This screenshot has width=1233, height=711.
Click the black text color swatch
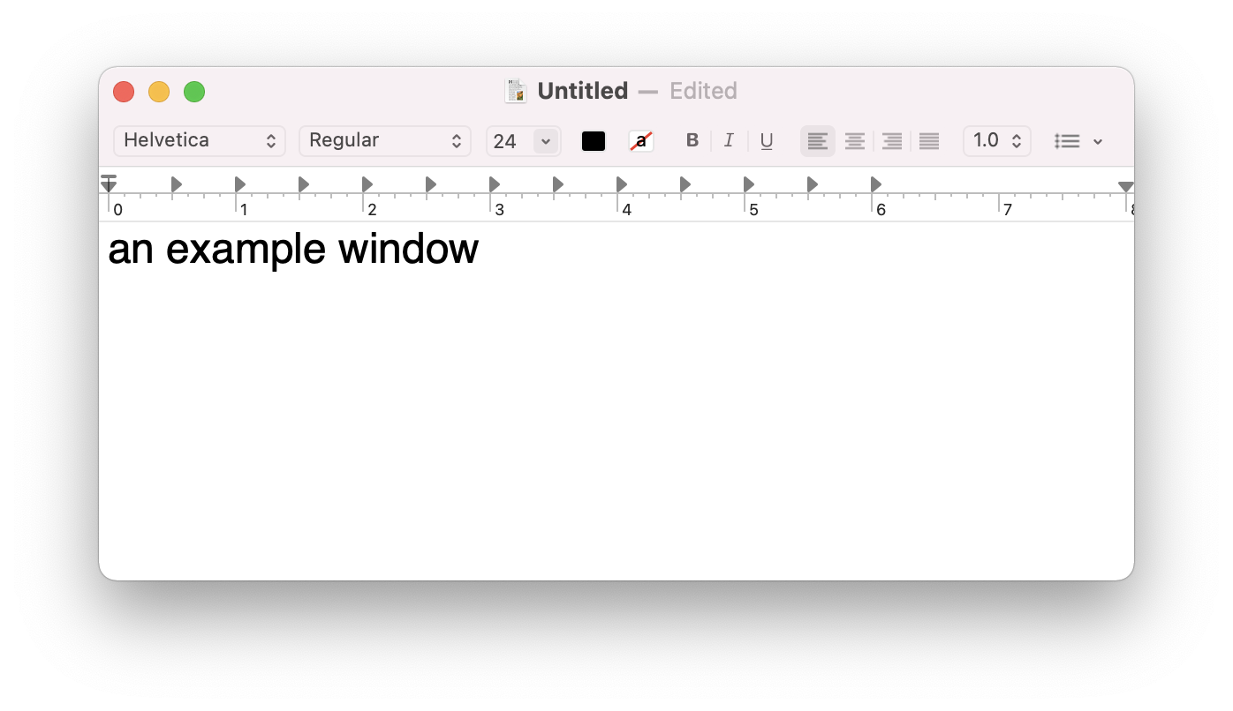[594, 141]
